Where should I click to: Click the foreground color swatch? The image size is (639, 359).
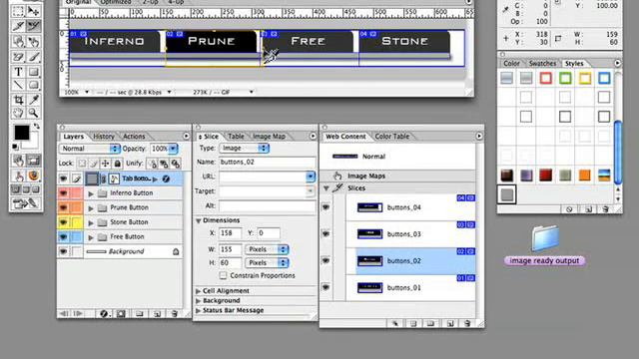coord(22,133)
